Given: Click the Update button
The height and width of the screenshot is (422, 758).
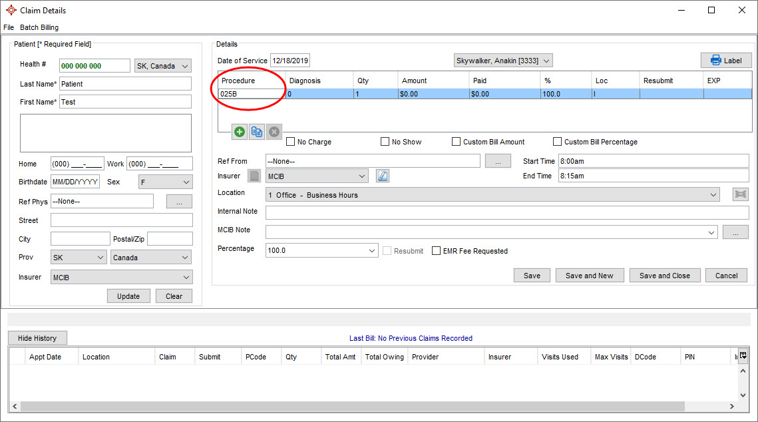Looking at the screenshot, I should [128, 296].
